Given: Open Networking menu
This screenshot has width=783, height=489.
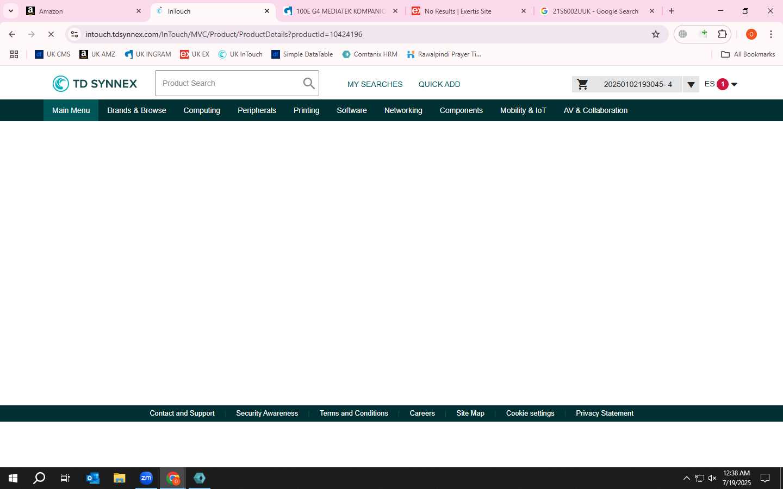Looking at the screenshot, I should tap(403, 110).
